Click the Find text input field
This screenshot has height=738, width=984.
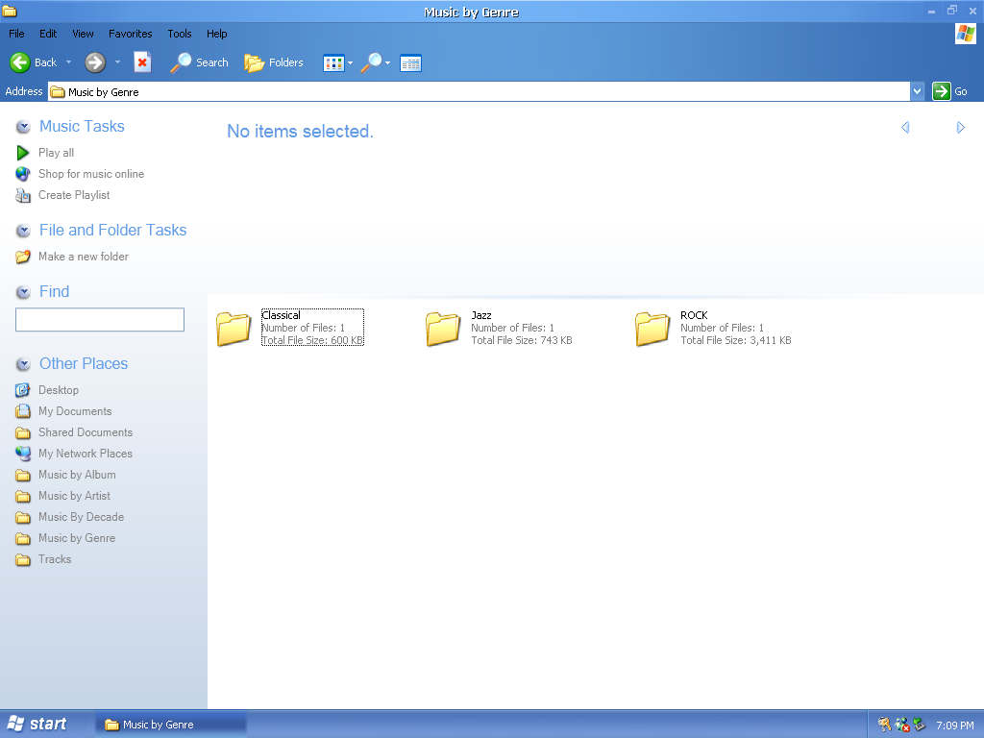[x=100, y=320]
